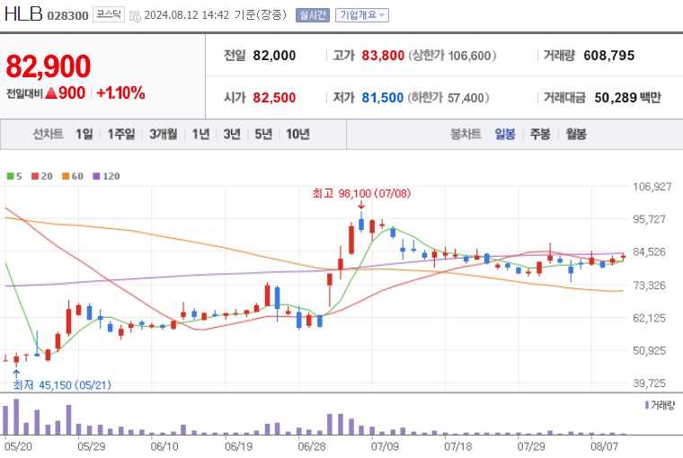Click the 저가 value 81,500

(383, 98)
